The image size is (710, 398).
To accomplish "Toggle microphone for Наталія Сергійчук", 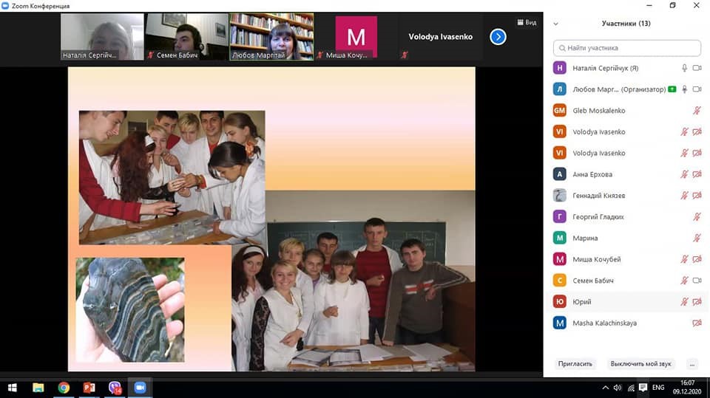I will [x=685, y=68].
